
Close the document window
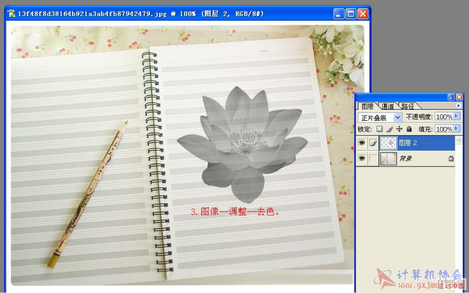363,14
